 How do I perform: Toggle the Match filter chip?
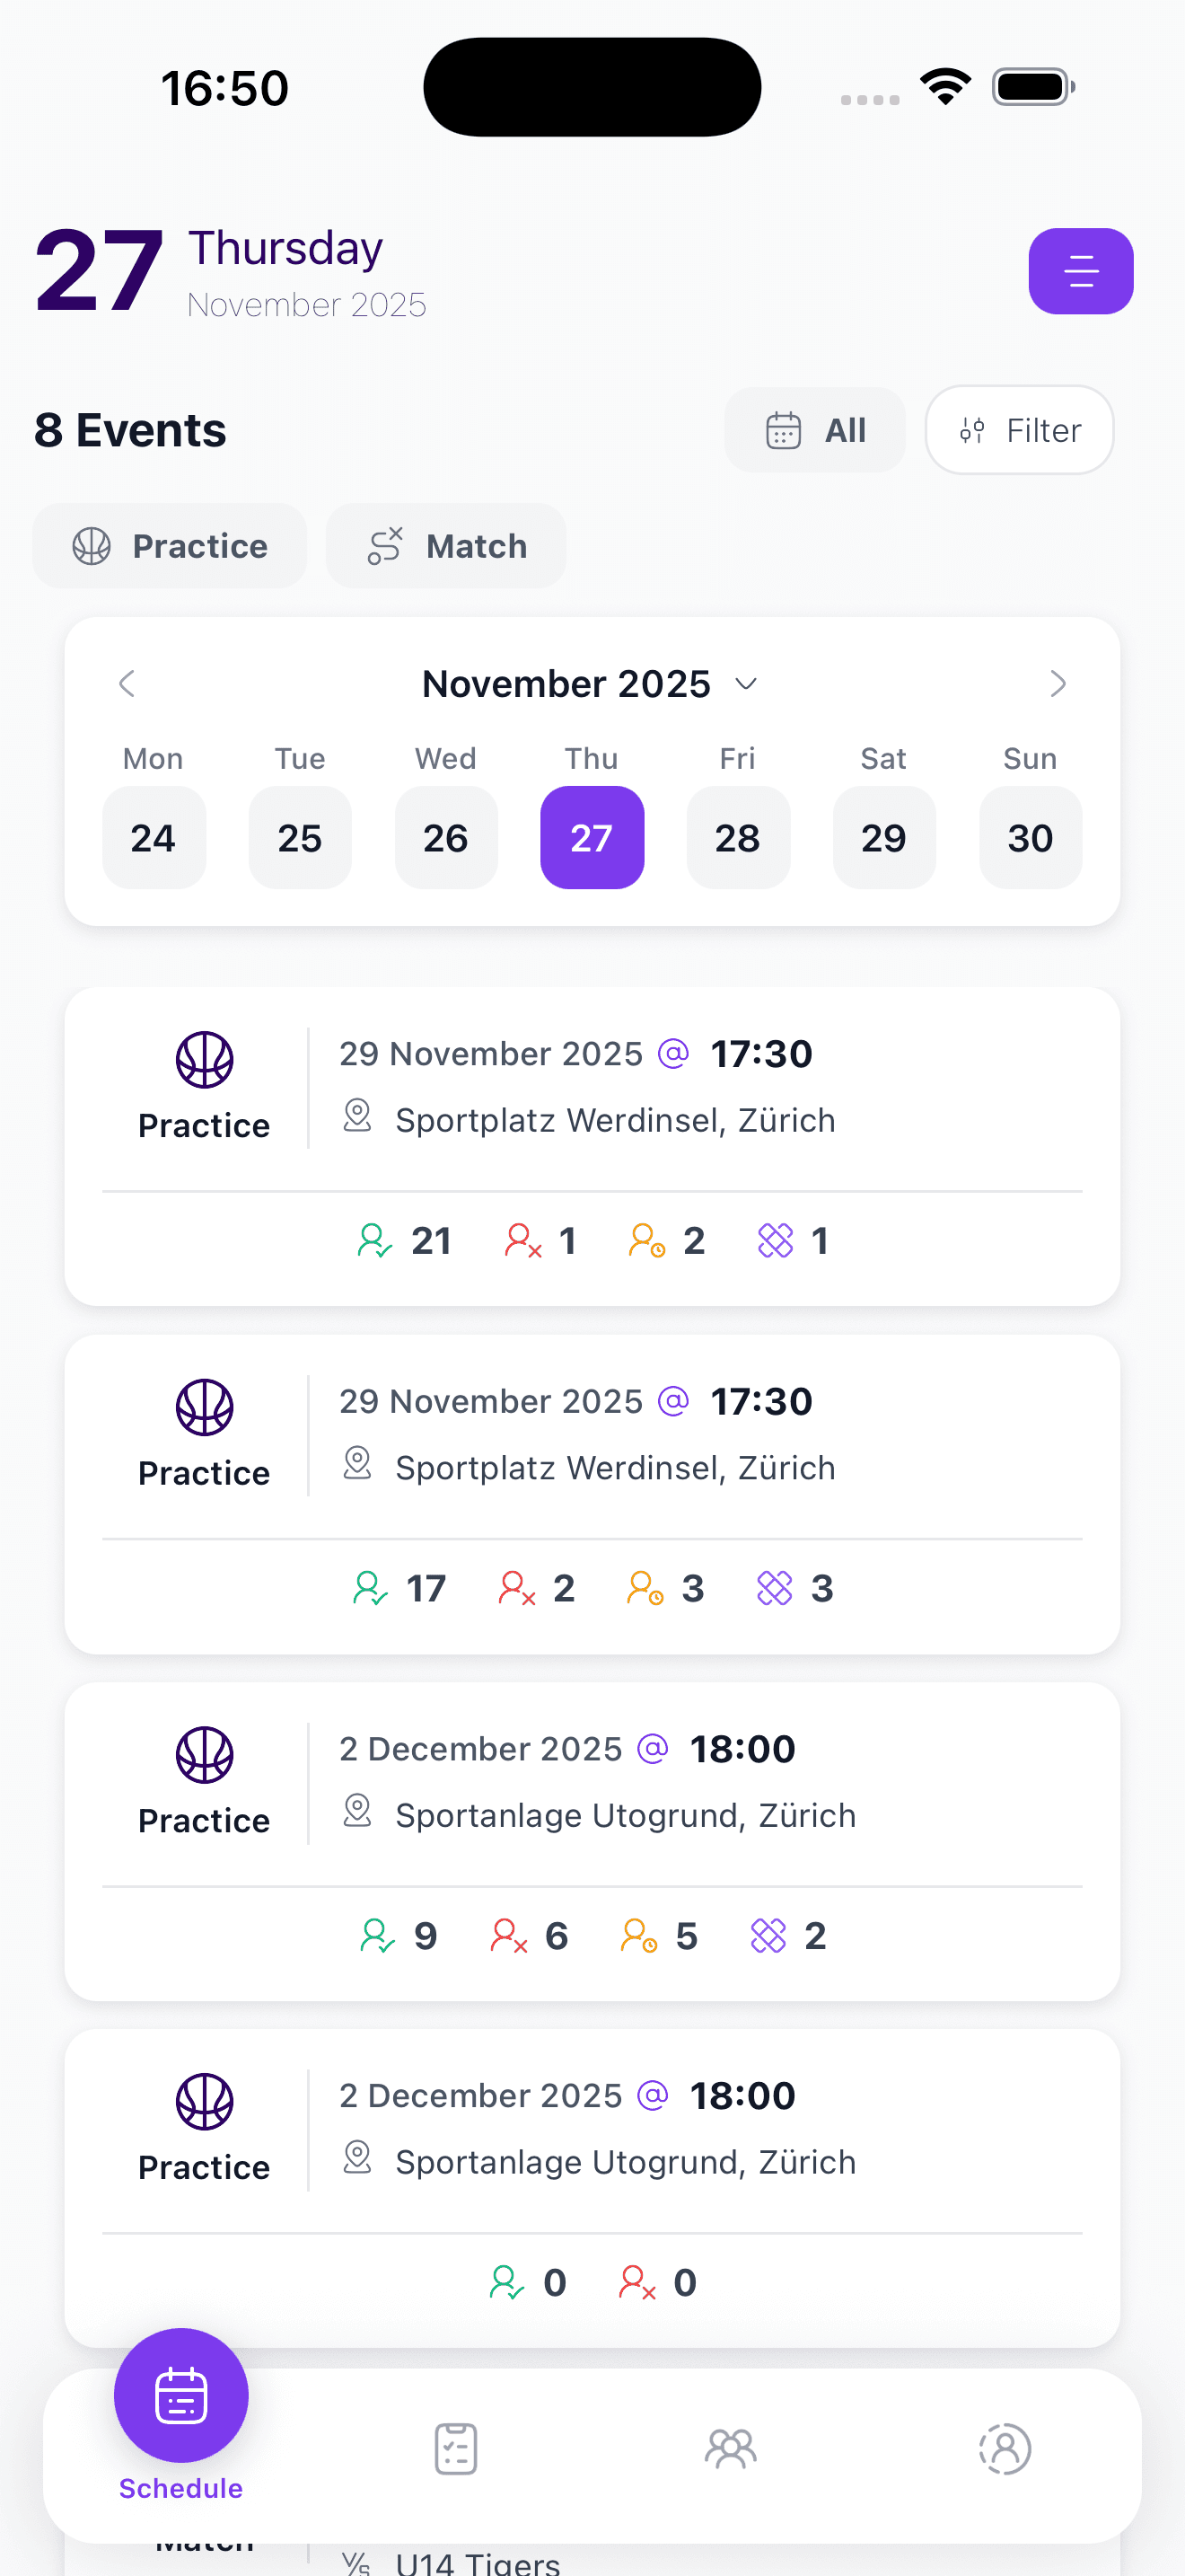(447, 546)
